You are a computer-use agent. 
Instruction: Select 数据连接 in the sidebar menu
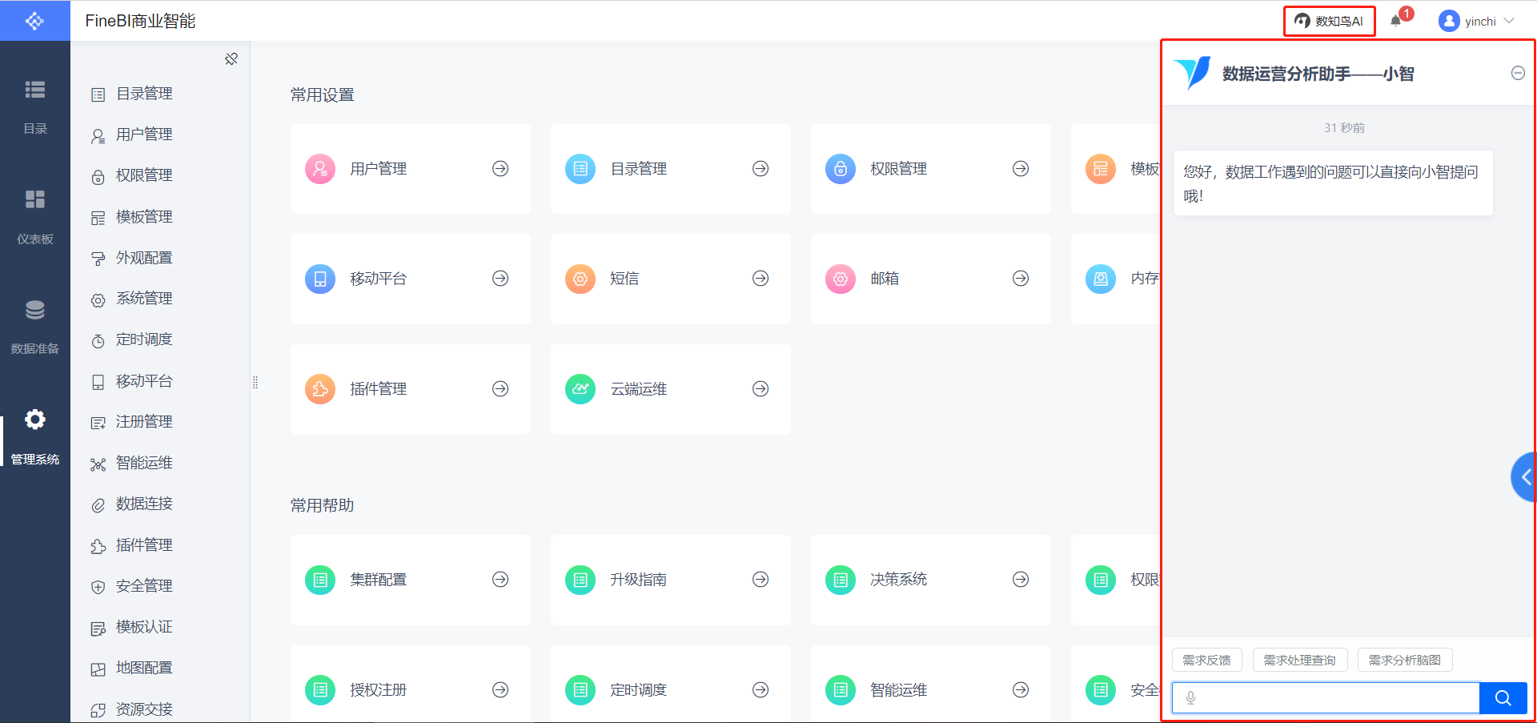point(144,504)
